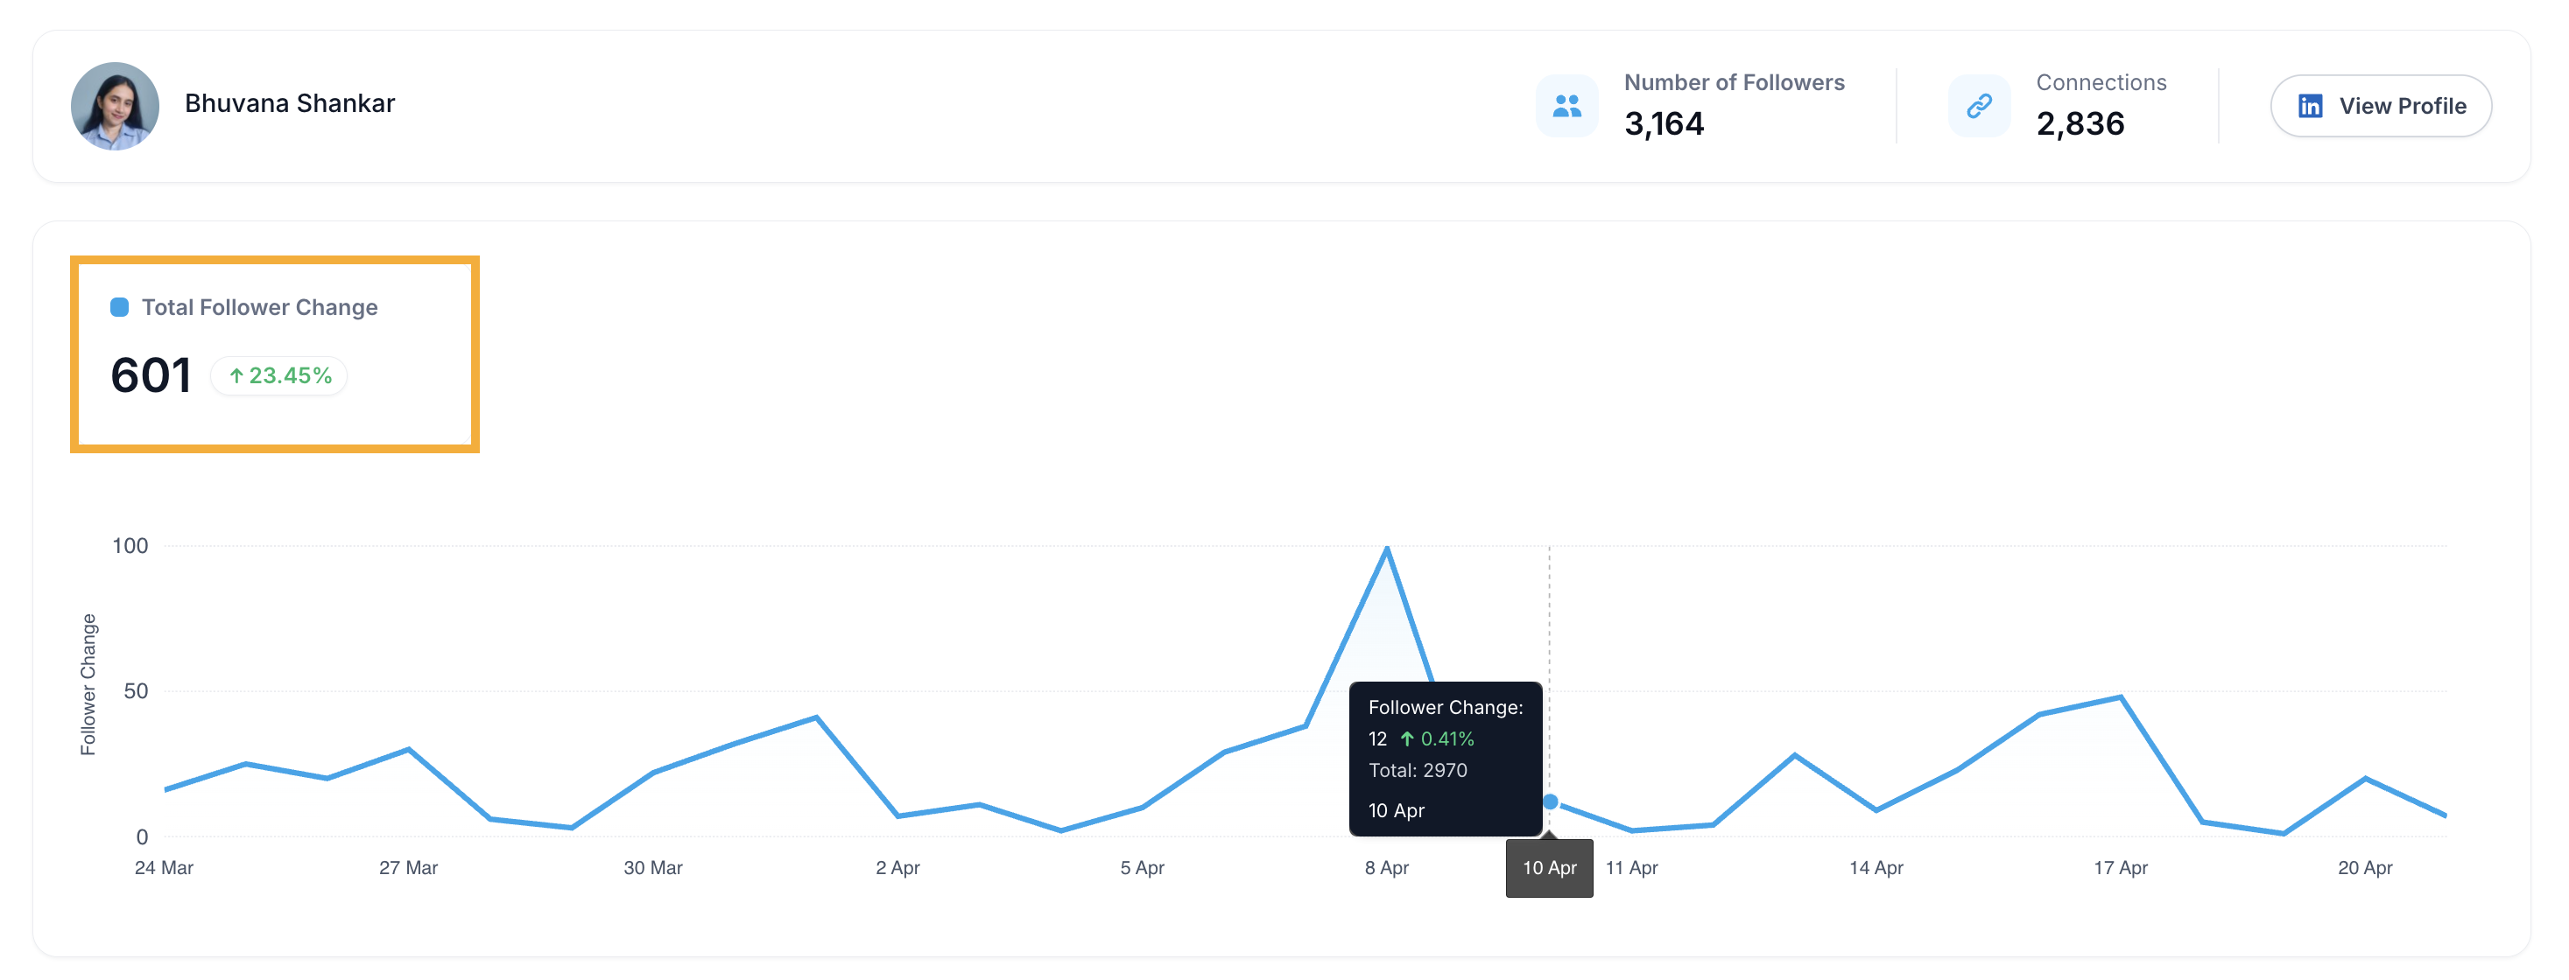This screenshot has width=2569, height=980.
Task: Click the 11 Apr axis label
Action: click(1631, 868)
